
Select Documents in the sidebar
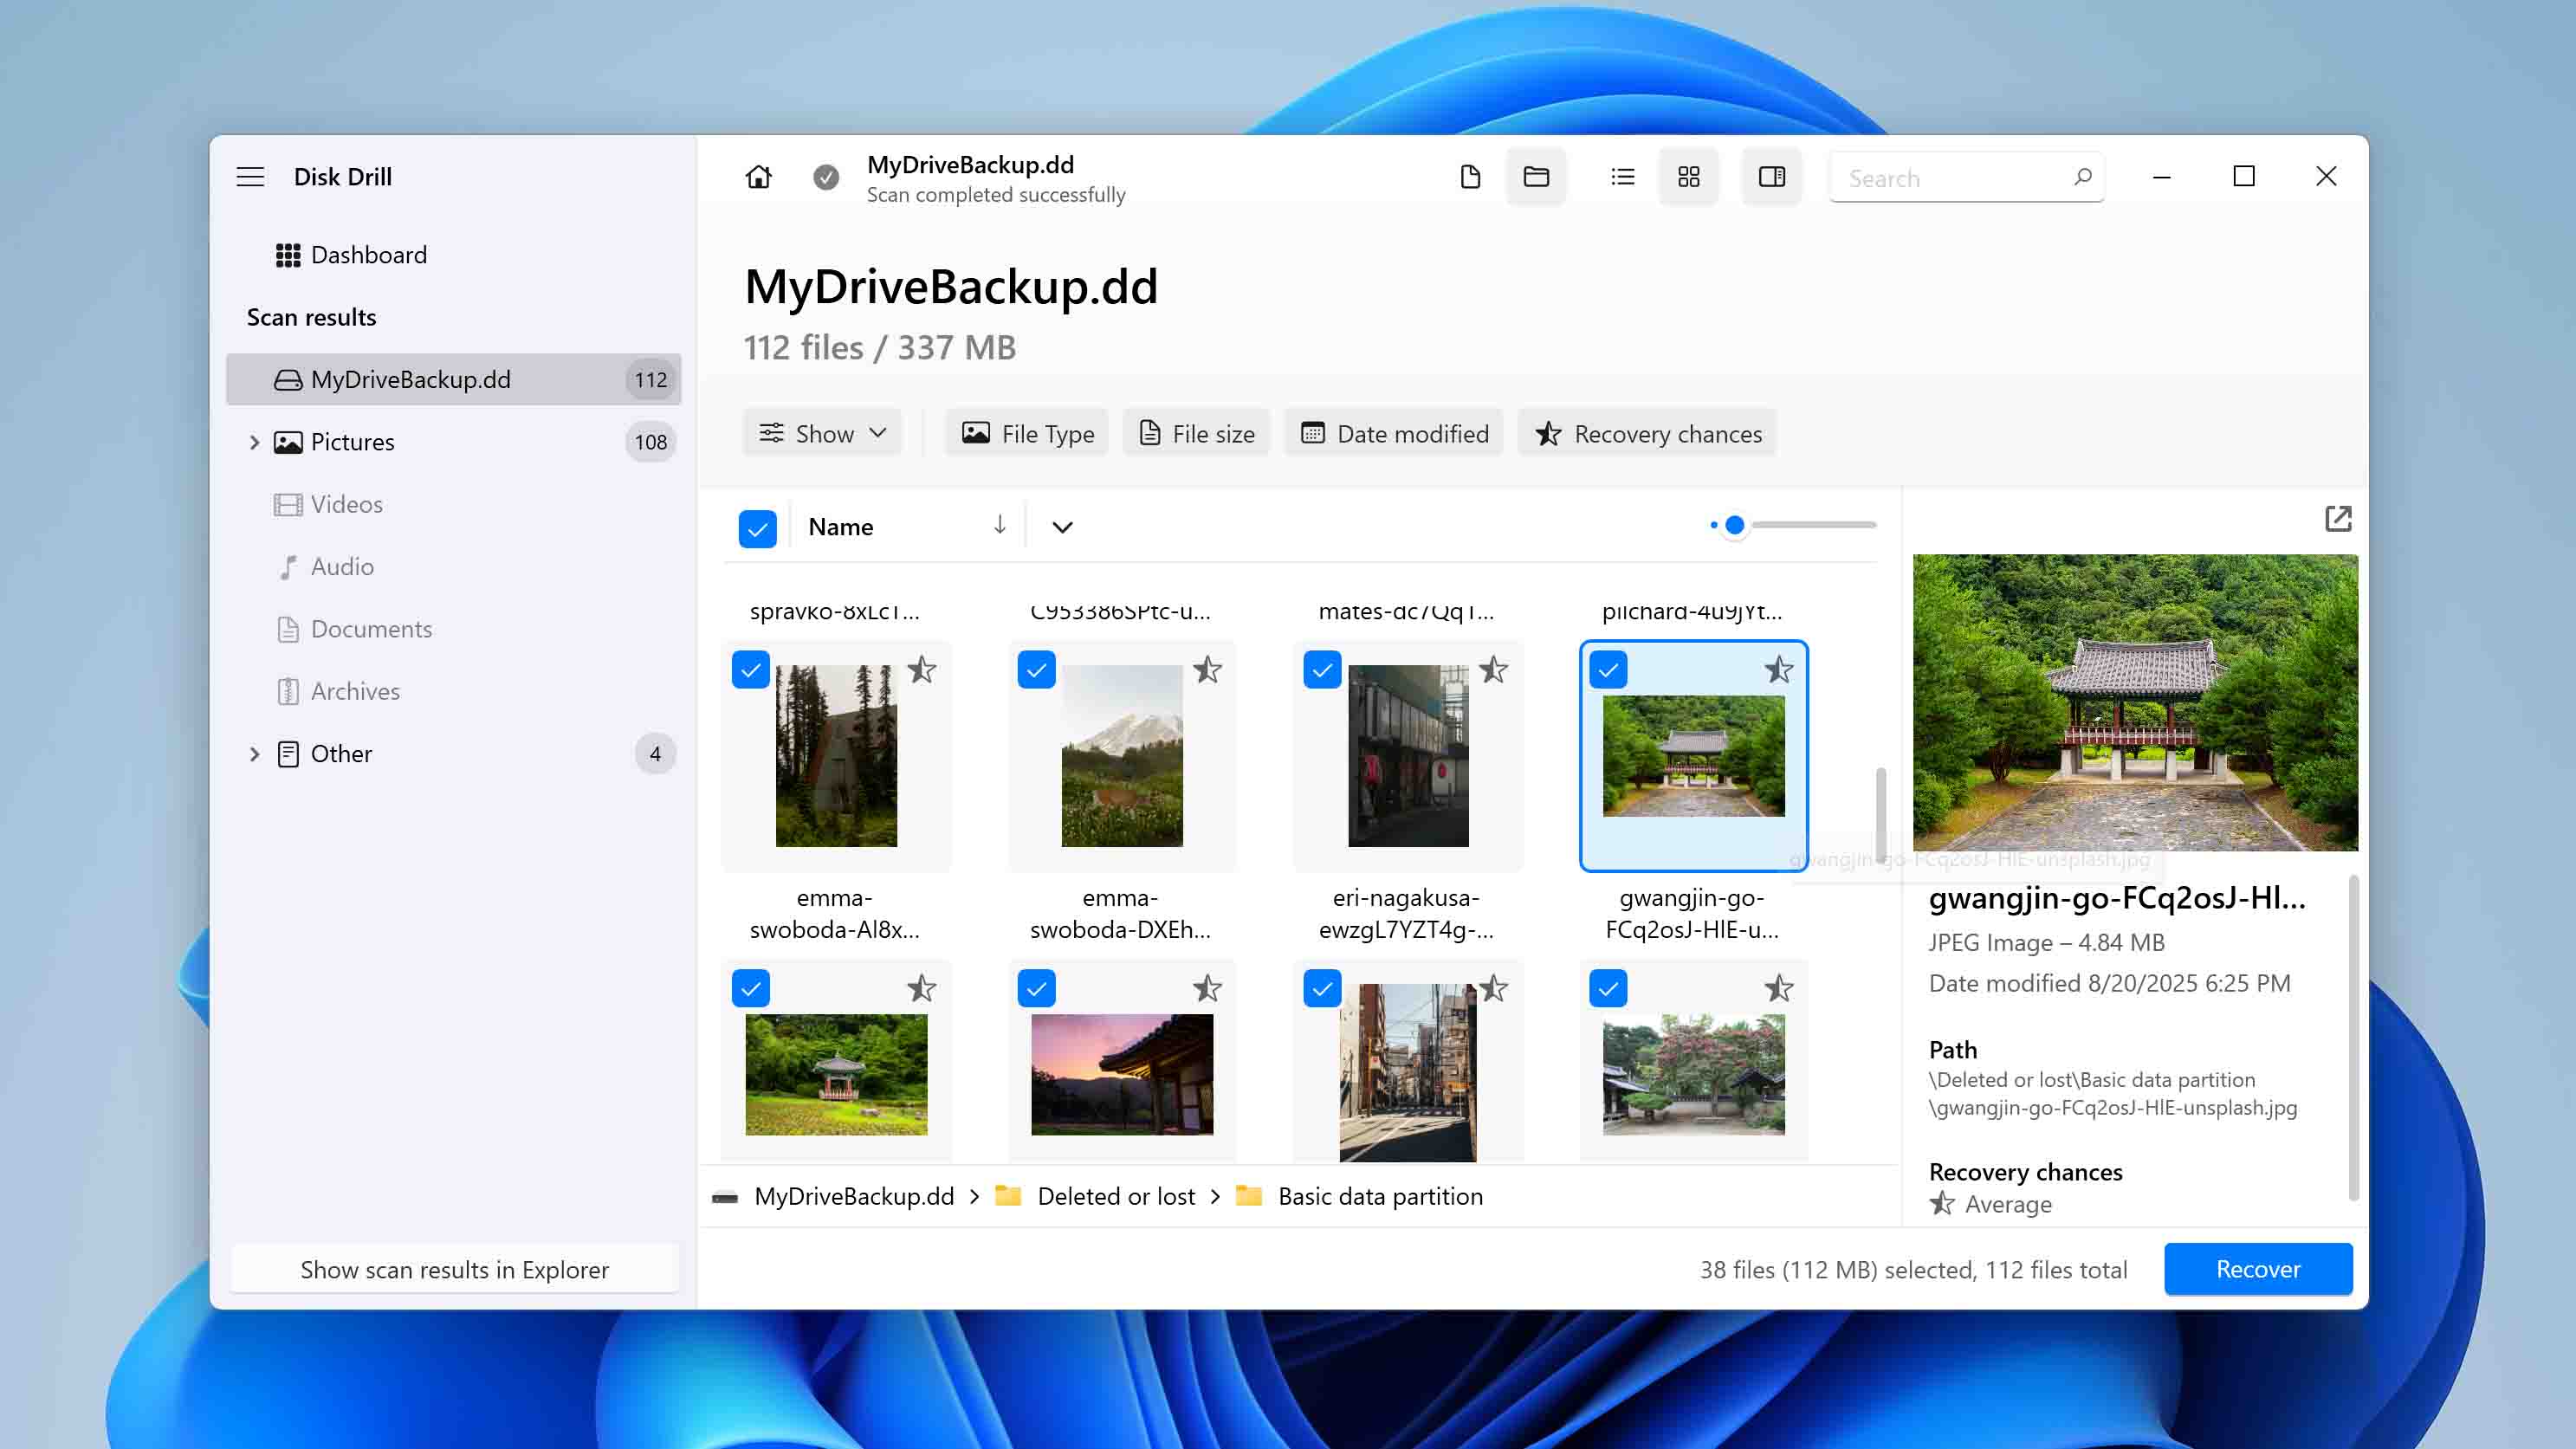coord(371,629)
